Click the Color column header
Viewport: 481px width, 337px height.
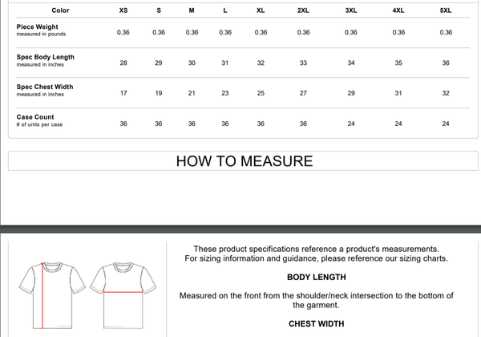point(60,10)
